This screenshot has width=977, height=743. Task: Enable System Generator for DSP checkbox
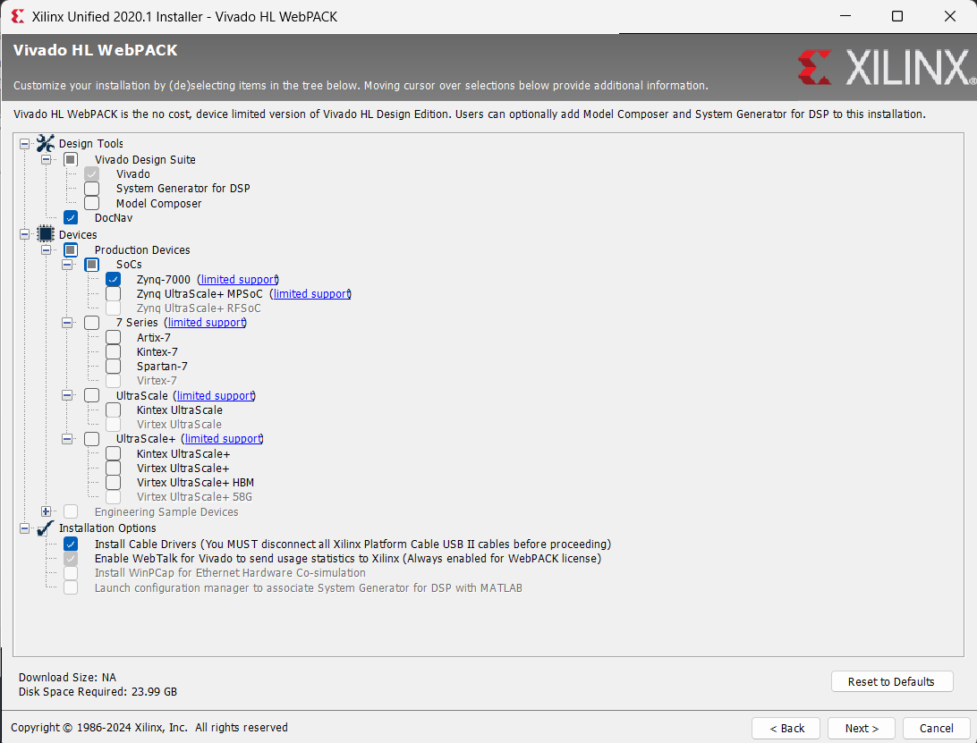coord(91,188)
